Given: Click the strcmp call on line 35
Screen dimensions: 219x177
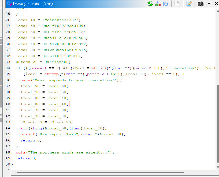Looking at the screenshot, I should point(51,74).
